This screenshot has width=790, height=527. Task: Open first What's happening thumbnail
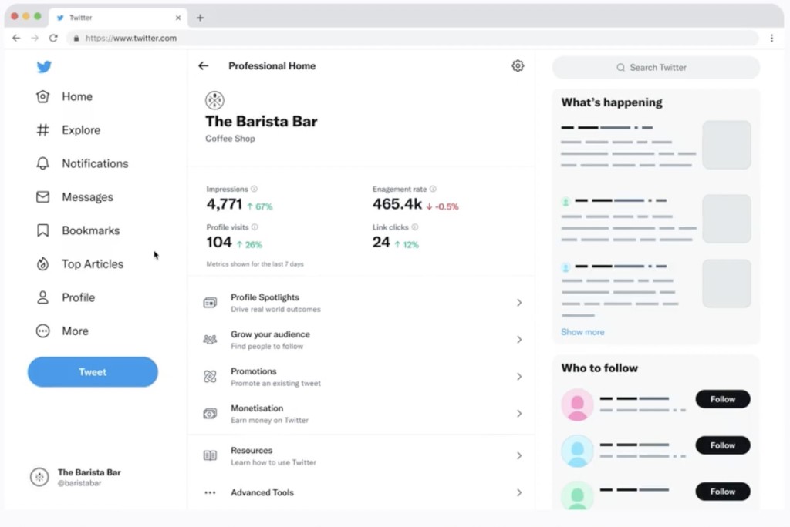click(727, 145)
